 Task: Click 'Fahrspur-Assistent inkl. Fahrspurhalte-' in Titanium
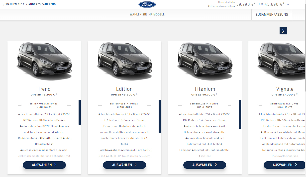(x=205, y=150)
